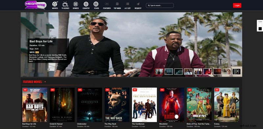Click the IMDB rating badge in caption
The image size is (263, 129).
37,52
